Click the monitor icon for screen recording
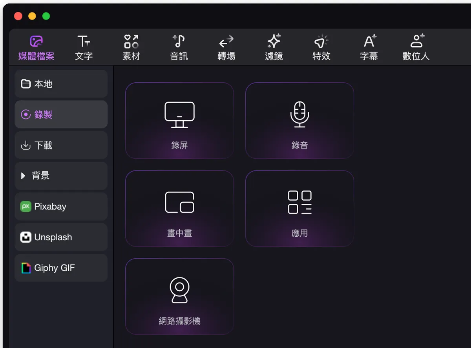 [x=179, y=115]
